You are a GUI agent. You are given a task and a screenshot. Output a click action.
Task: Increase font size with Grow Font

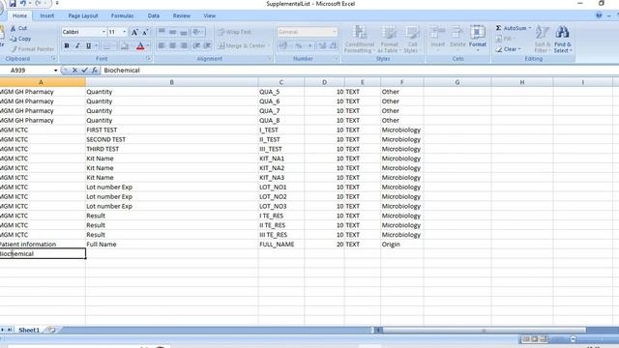(134, 32)
